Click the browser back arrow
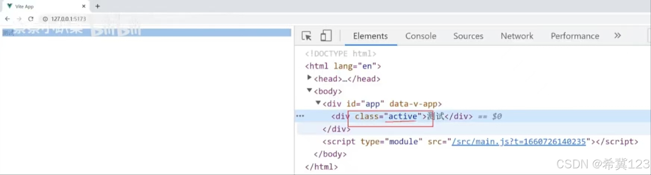This screenshot has width=651, height=175. coord(7,19)
